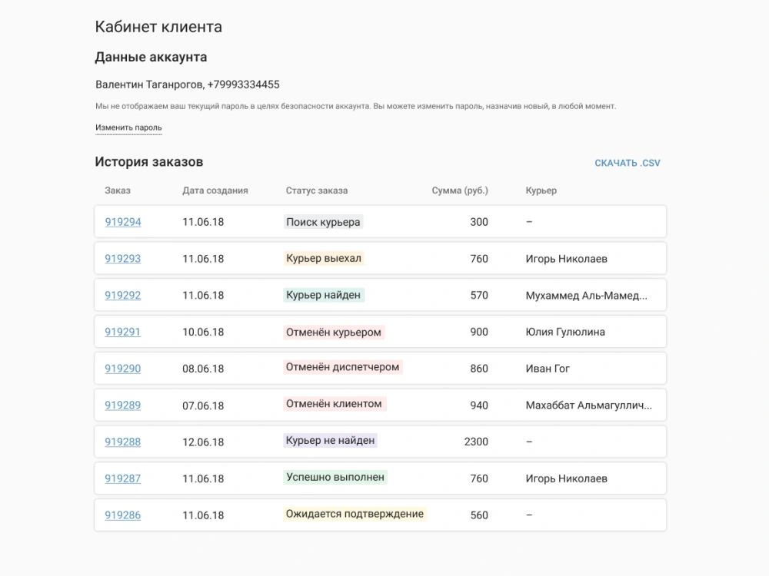
Task: Select status badge 'Курьер не найден'
Action: click(x=330, y=440)
